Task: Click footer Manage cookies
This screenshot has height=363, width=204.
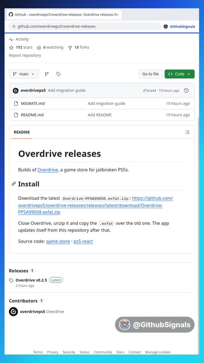Action: coord(158,352)
